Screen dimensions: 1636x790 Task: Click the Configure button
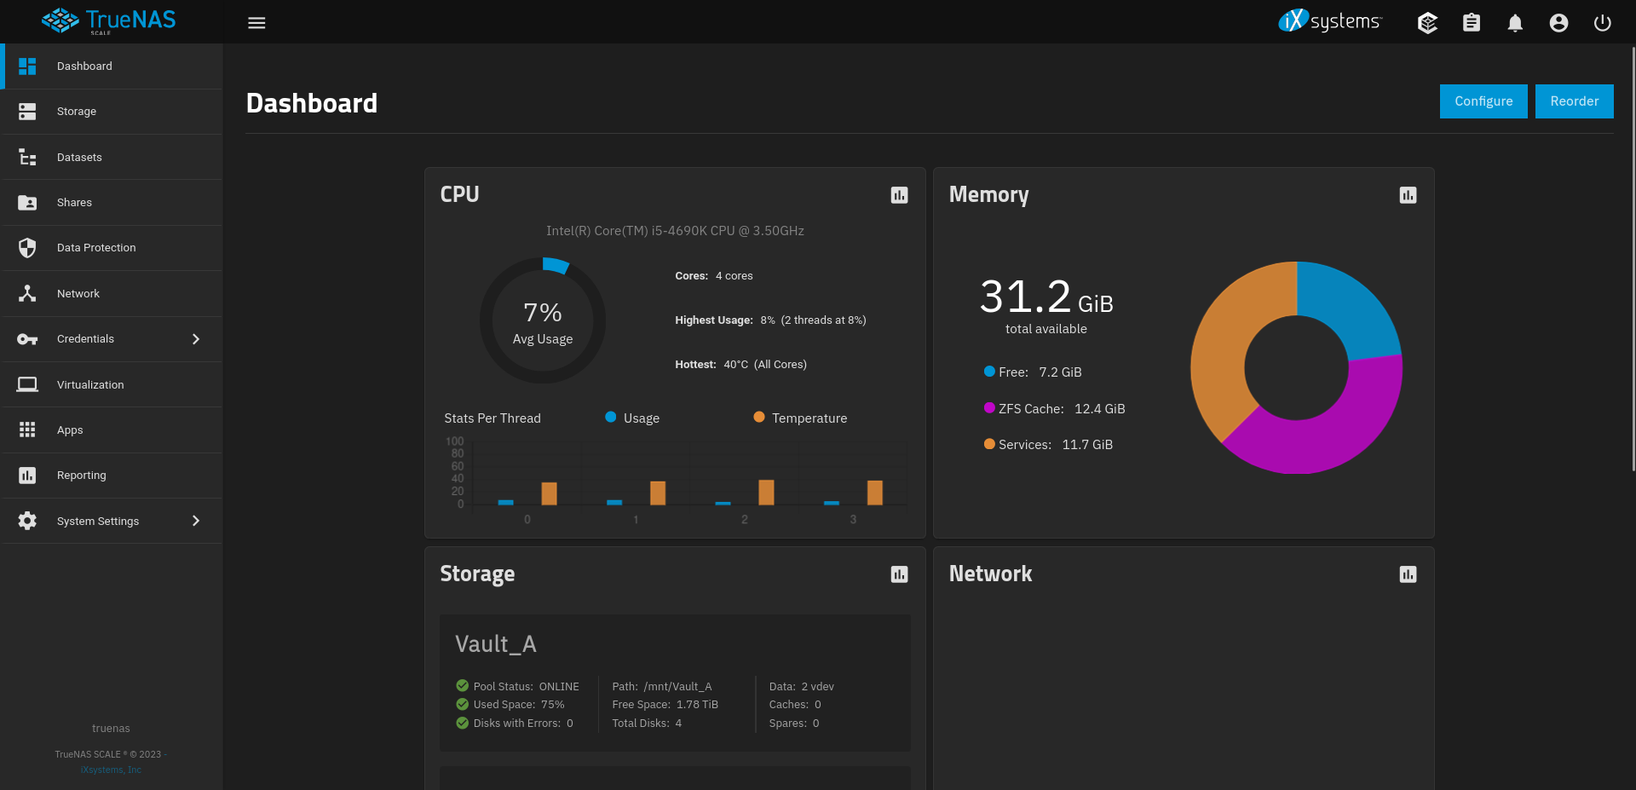(1483, 101)
